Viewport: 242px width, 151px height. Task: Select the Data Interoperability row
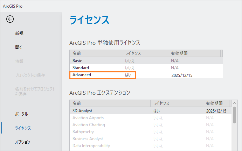(x=151, y=146)
